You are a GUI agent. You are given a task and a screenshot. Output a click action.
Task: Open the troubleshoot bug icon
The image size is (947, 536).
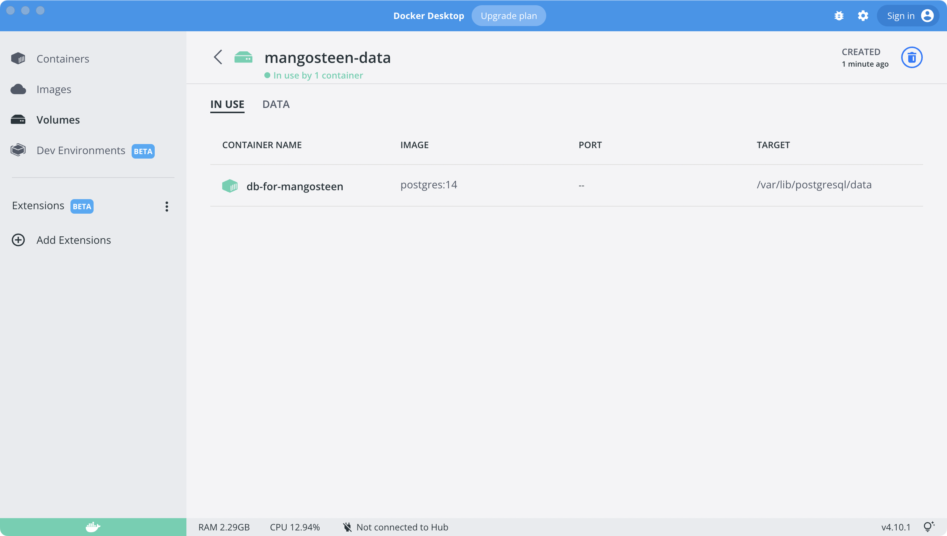point(839,16)
